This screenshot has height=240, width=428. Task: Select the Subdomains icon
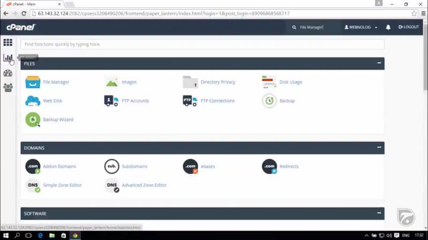click(x=112, y=167)
